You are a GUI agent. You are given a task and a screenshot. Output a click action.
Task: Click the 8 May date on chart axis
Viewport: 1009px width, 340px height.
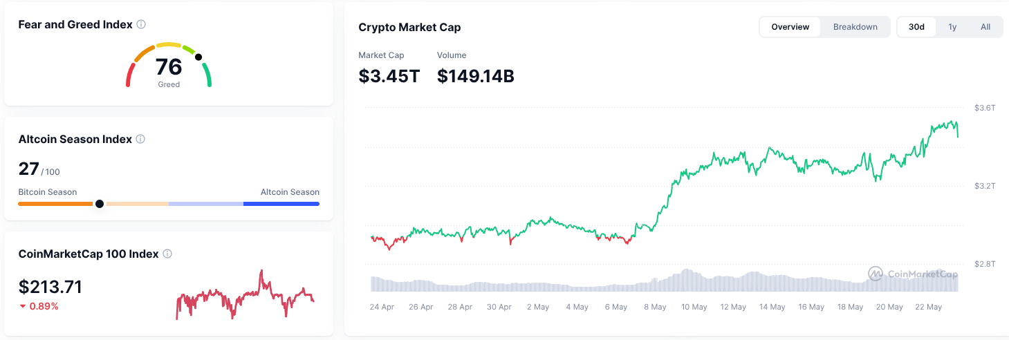(x=655, y=307)
